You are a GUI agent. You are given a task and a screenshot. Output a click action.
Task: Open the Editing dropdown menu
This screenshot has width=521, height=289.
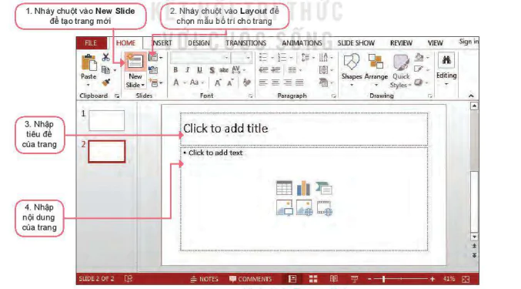(446, 84)
